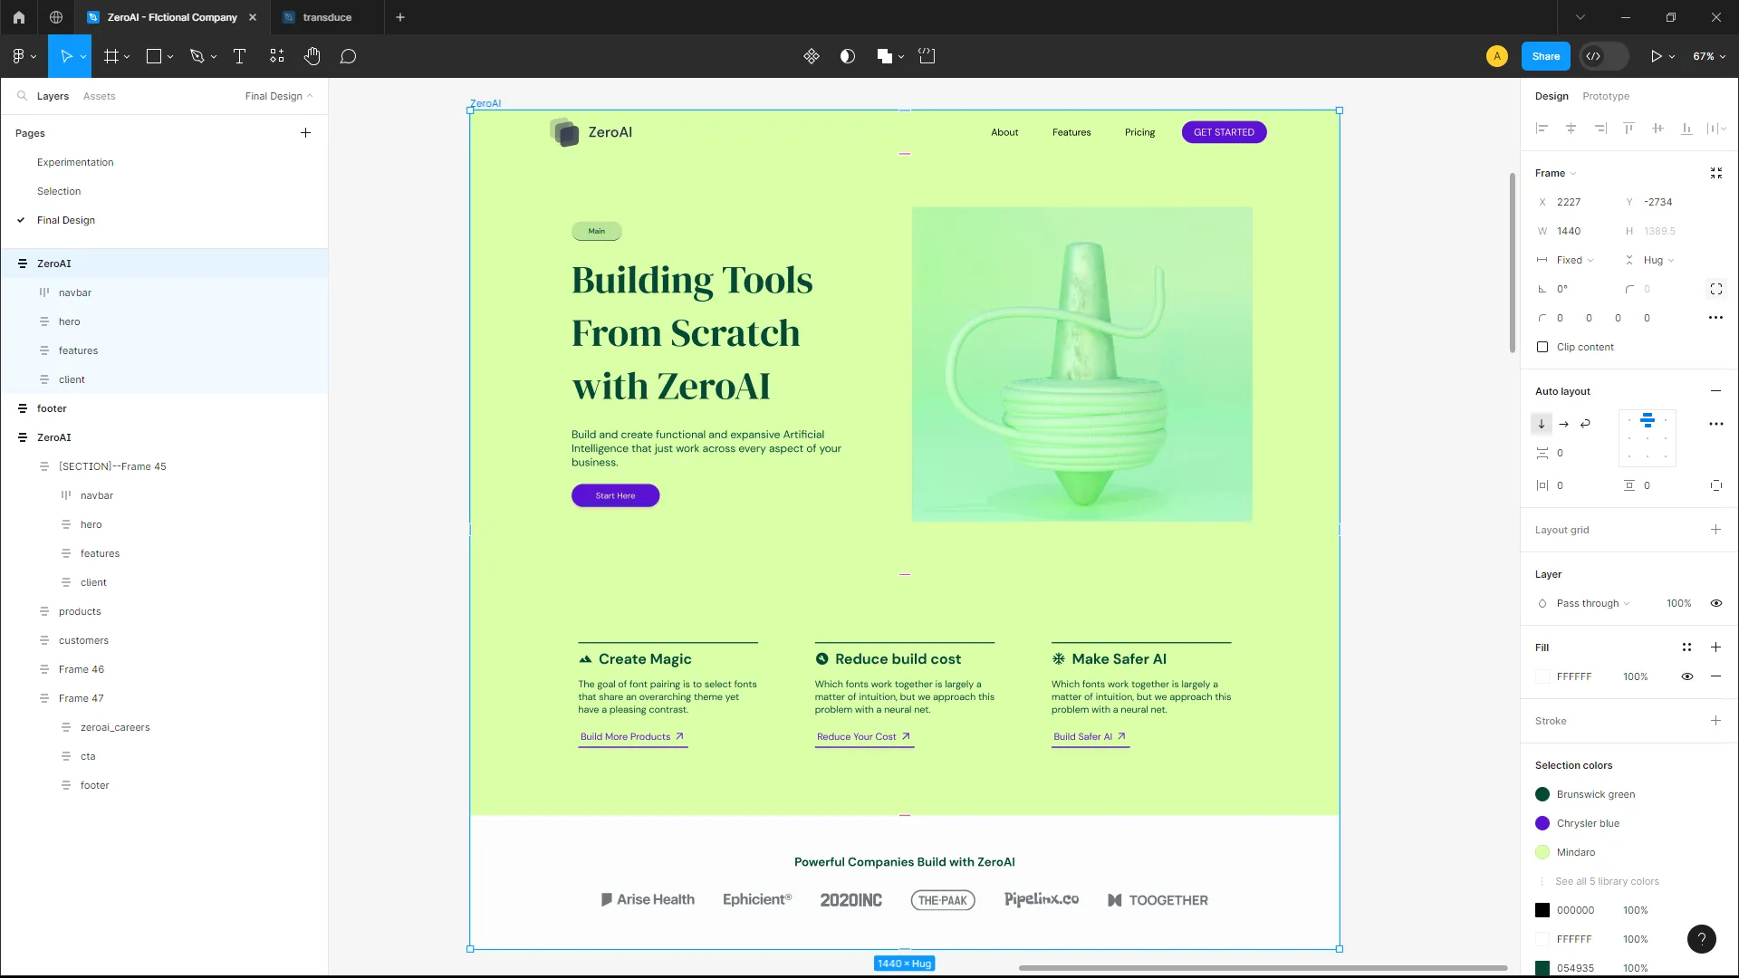Toggle Fill visibility eye icon
Screen dimensions: 1739x978
point(1686,676)
